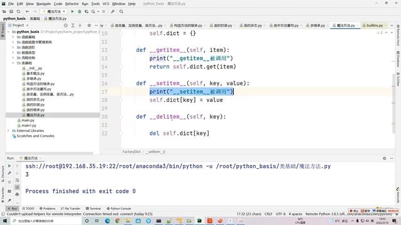Toggle the Favorites side tab
401x225 pixels.
[3, 195]
